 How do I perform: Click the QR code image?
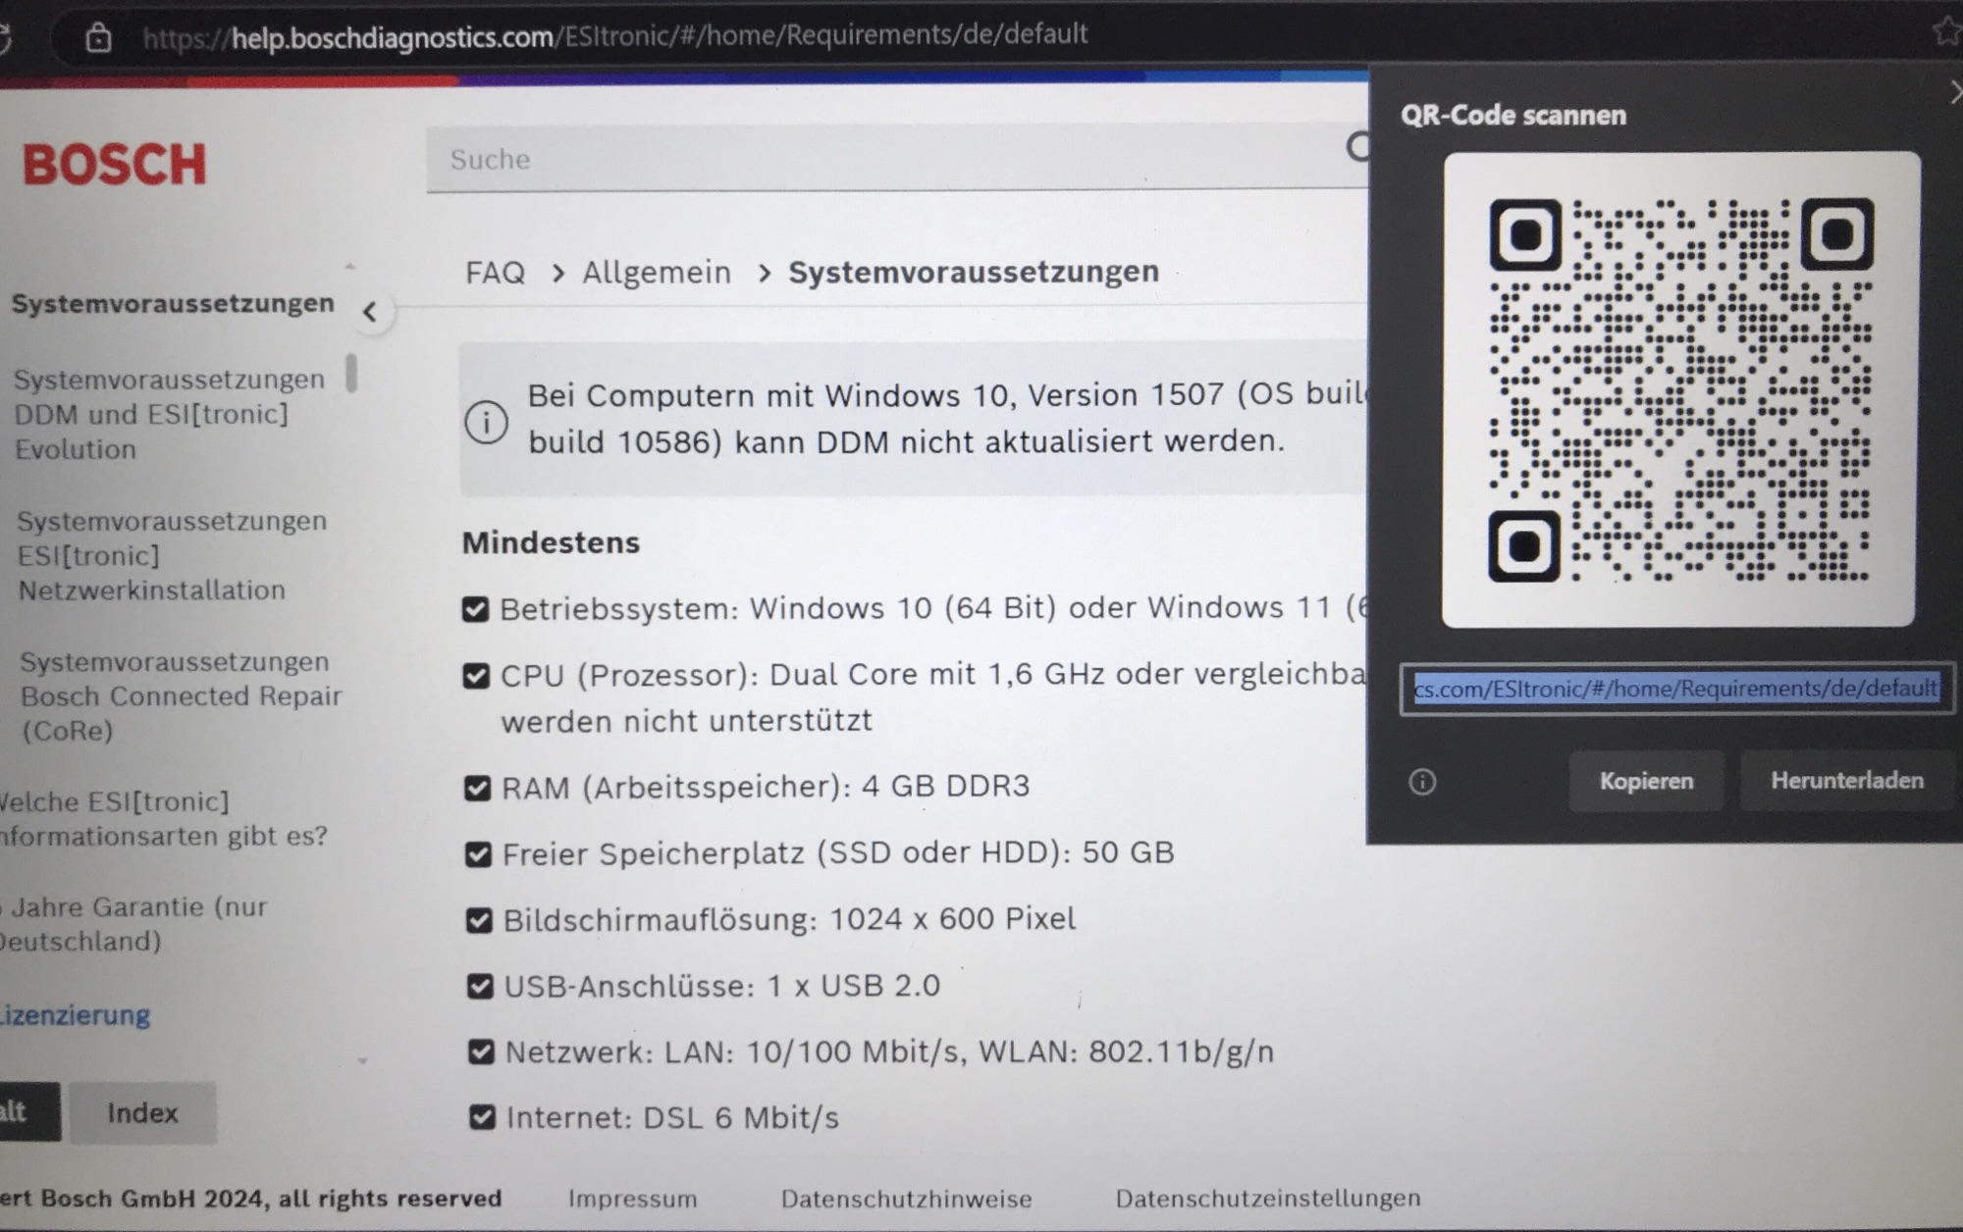[x=1679, y=389]
